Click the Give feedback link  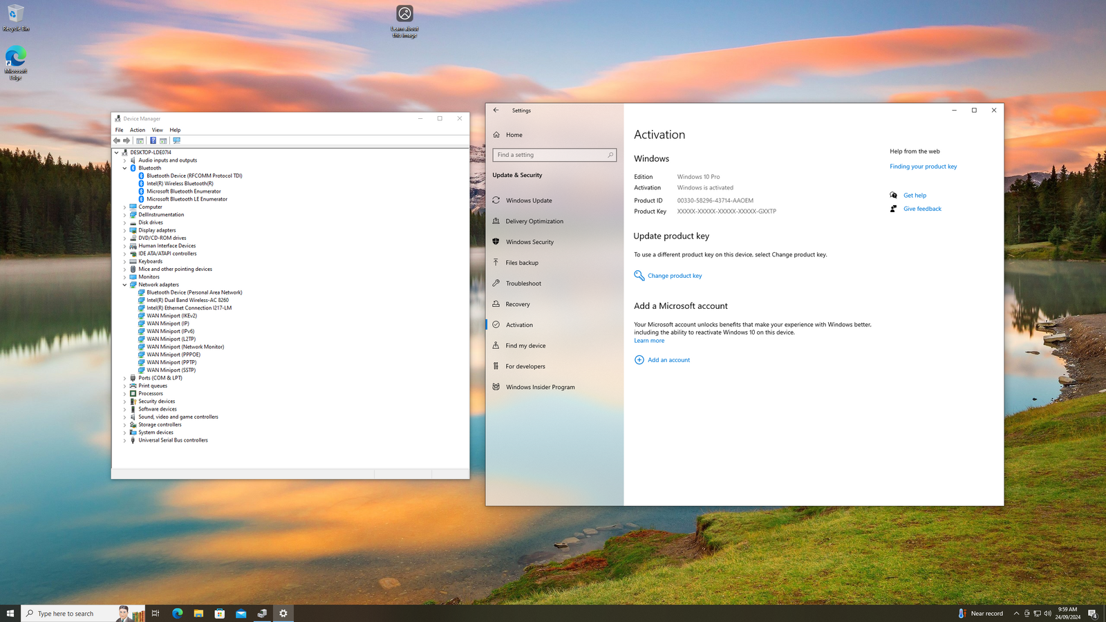[922, 209]
